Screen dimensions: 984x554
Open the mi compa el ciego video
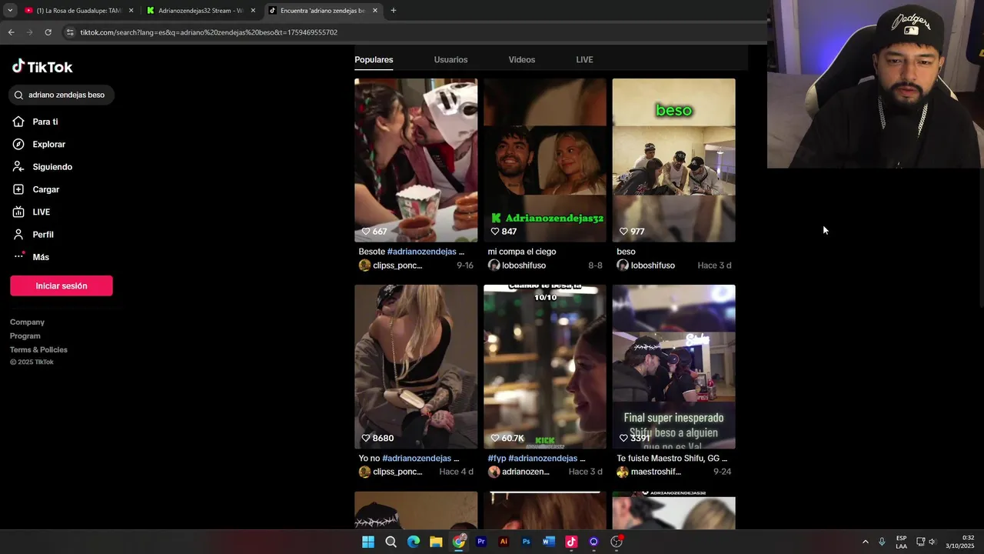coord(545,160)
